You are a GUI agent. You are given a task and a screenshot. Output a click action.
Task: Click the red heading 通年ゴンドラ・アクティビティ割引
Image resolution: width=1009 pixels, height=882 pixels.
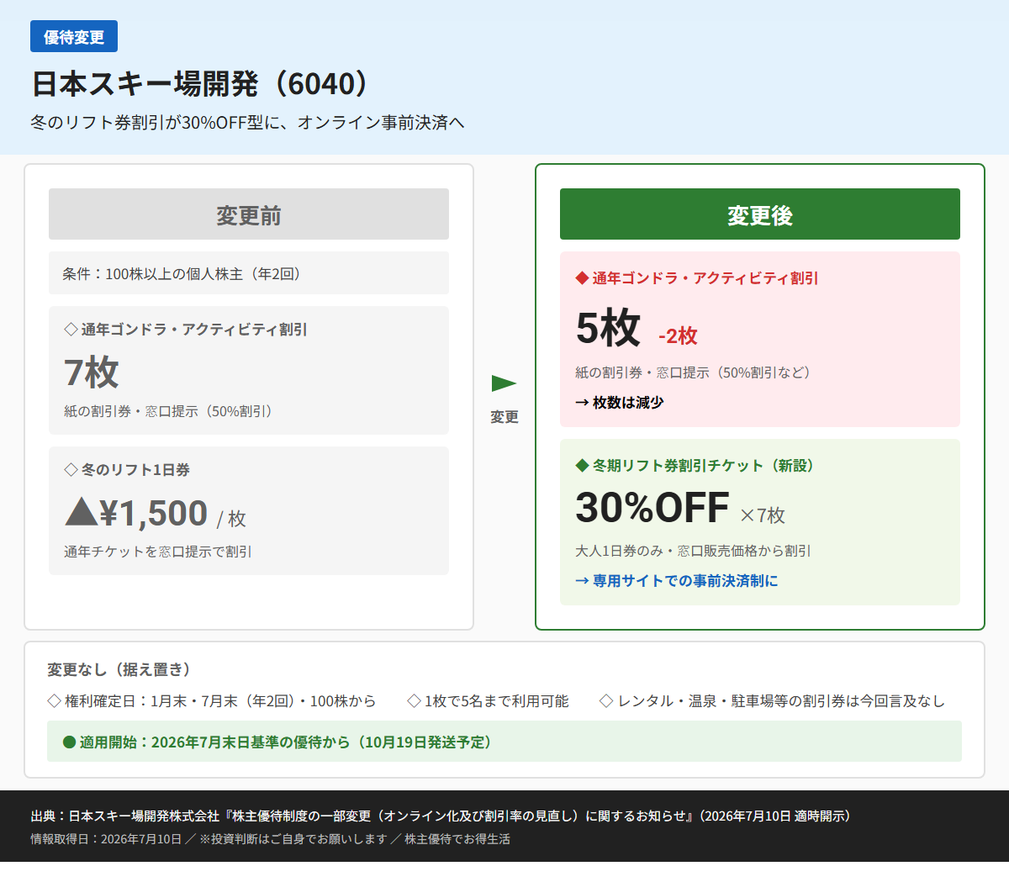[x=705, y=278]
